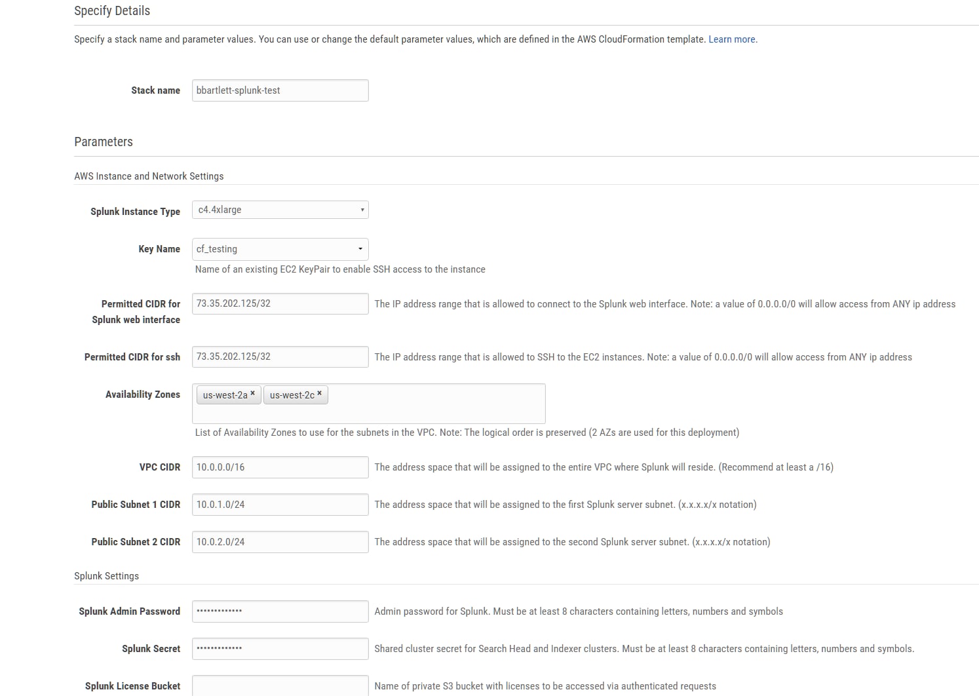
Task: Click the Permitted CIDR for ssh label
Action: click(132, 357)
